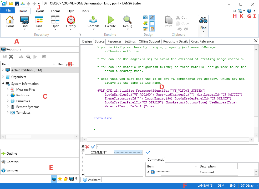
Task: Click the Cut scissors in the Clipboard group
Action: pos(181,18)
